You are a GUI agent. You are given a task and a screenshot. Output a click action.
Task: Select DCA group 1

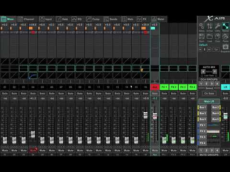click(x=201, y=84)
